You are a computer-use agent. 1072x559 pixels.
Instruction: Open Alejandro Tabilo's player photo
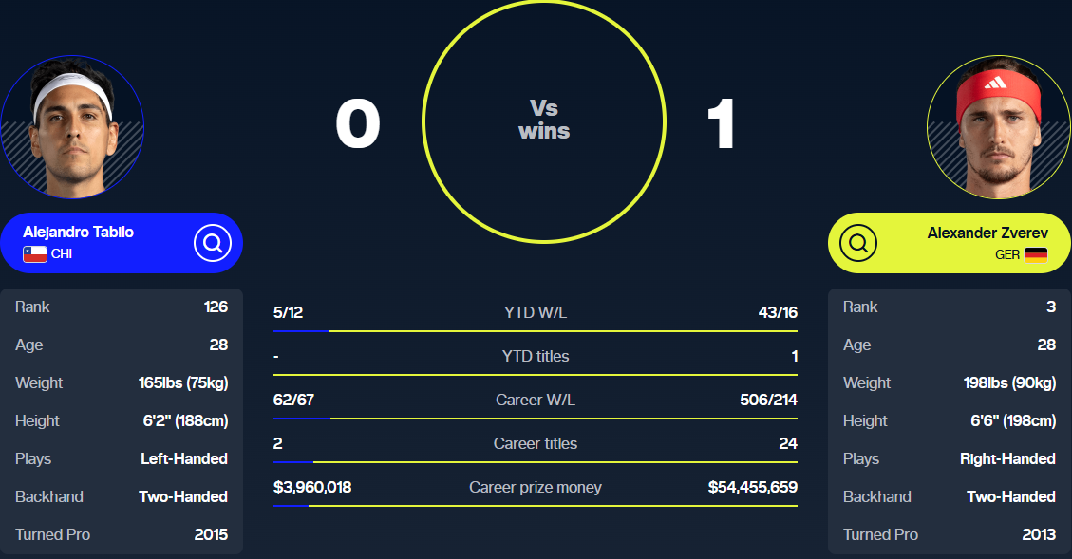pyautogui.click(x=72, y=127)
